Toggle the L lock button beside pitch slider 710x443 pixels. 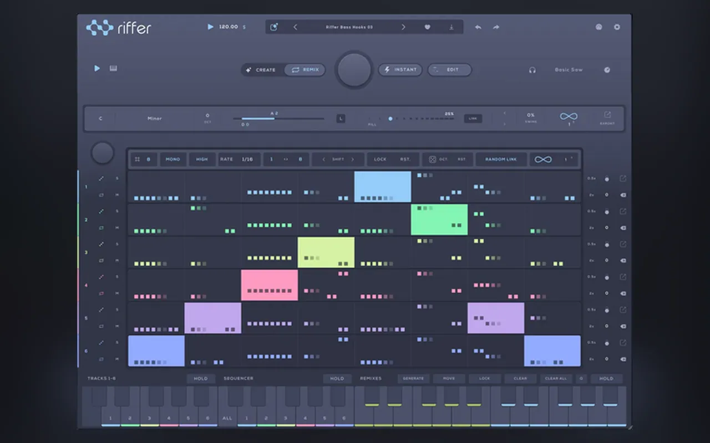[x=341, y=119]
